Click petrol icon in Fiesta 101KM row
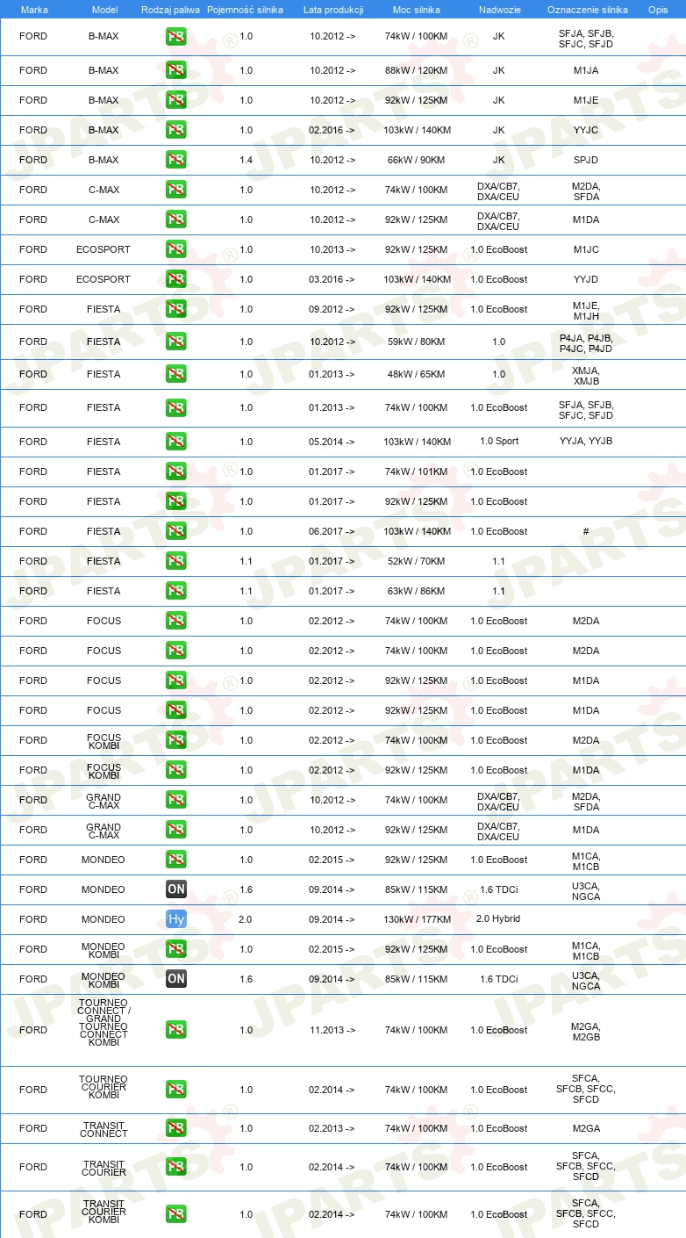This screenshot has width=686, height=1238. (176, 471)
